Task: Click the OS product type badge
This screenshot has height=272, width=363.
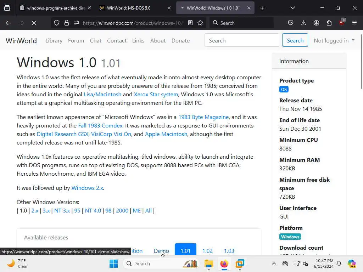Action: tap(284, 89)
